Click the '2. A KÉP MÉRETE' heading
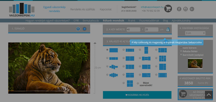 click(116, 29)
